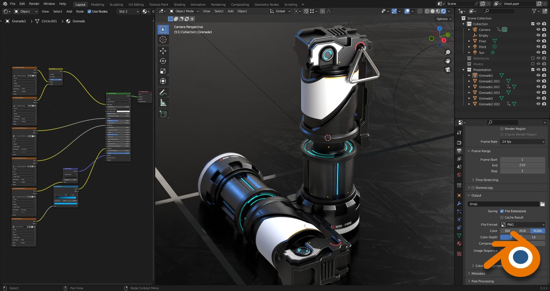
Task: Click the pan view hand icon
Action: tap(448, 61)
